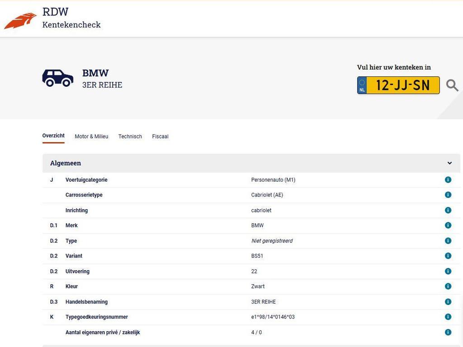Open info icon for Aantal eigenaren row
This screenshot has height=347, width=463.
[448, 332]
